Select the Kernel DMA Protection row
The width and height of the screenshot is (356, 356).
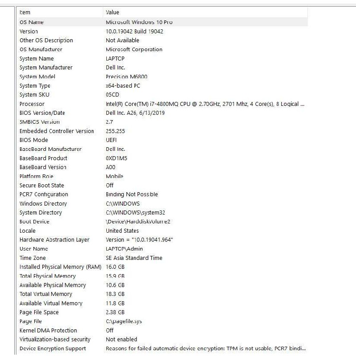click(x=163, y=330)
